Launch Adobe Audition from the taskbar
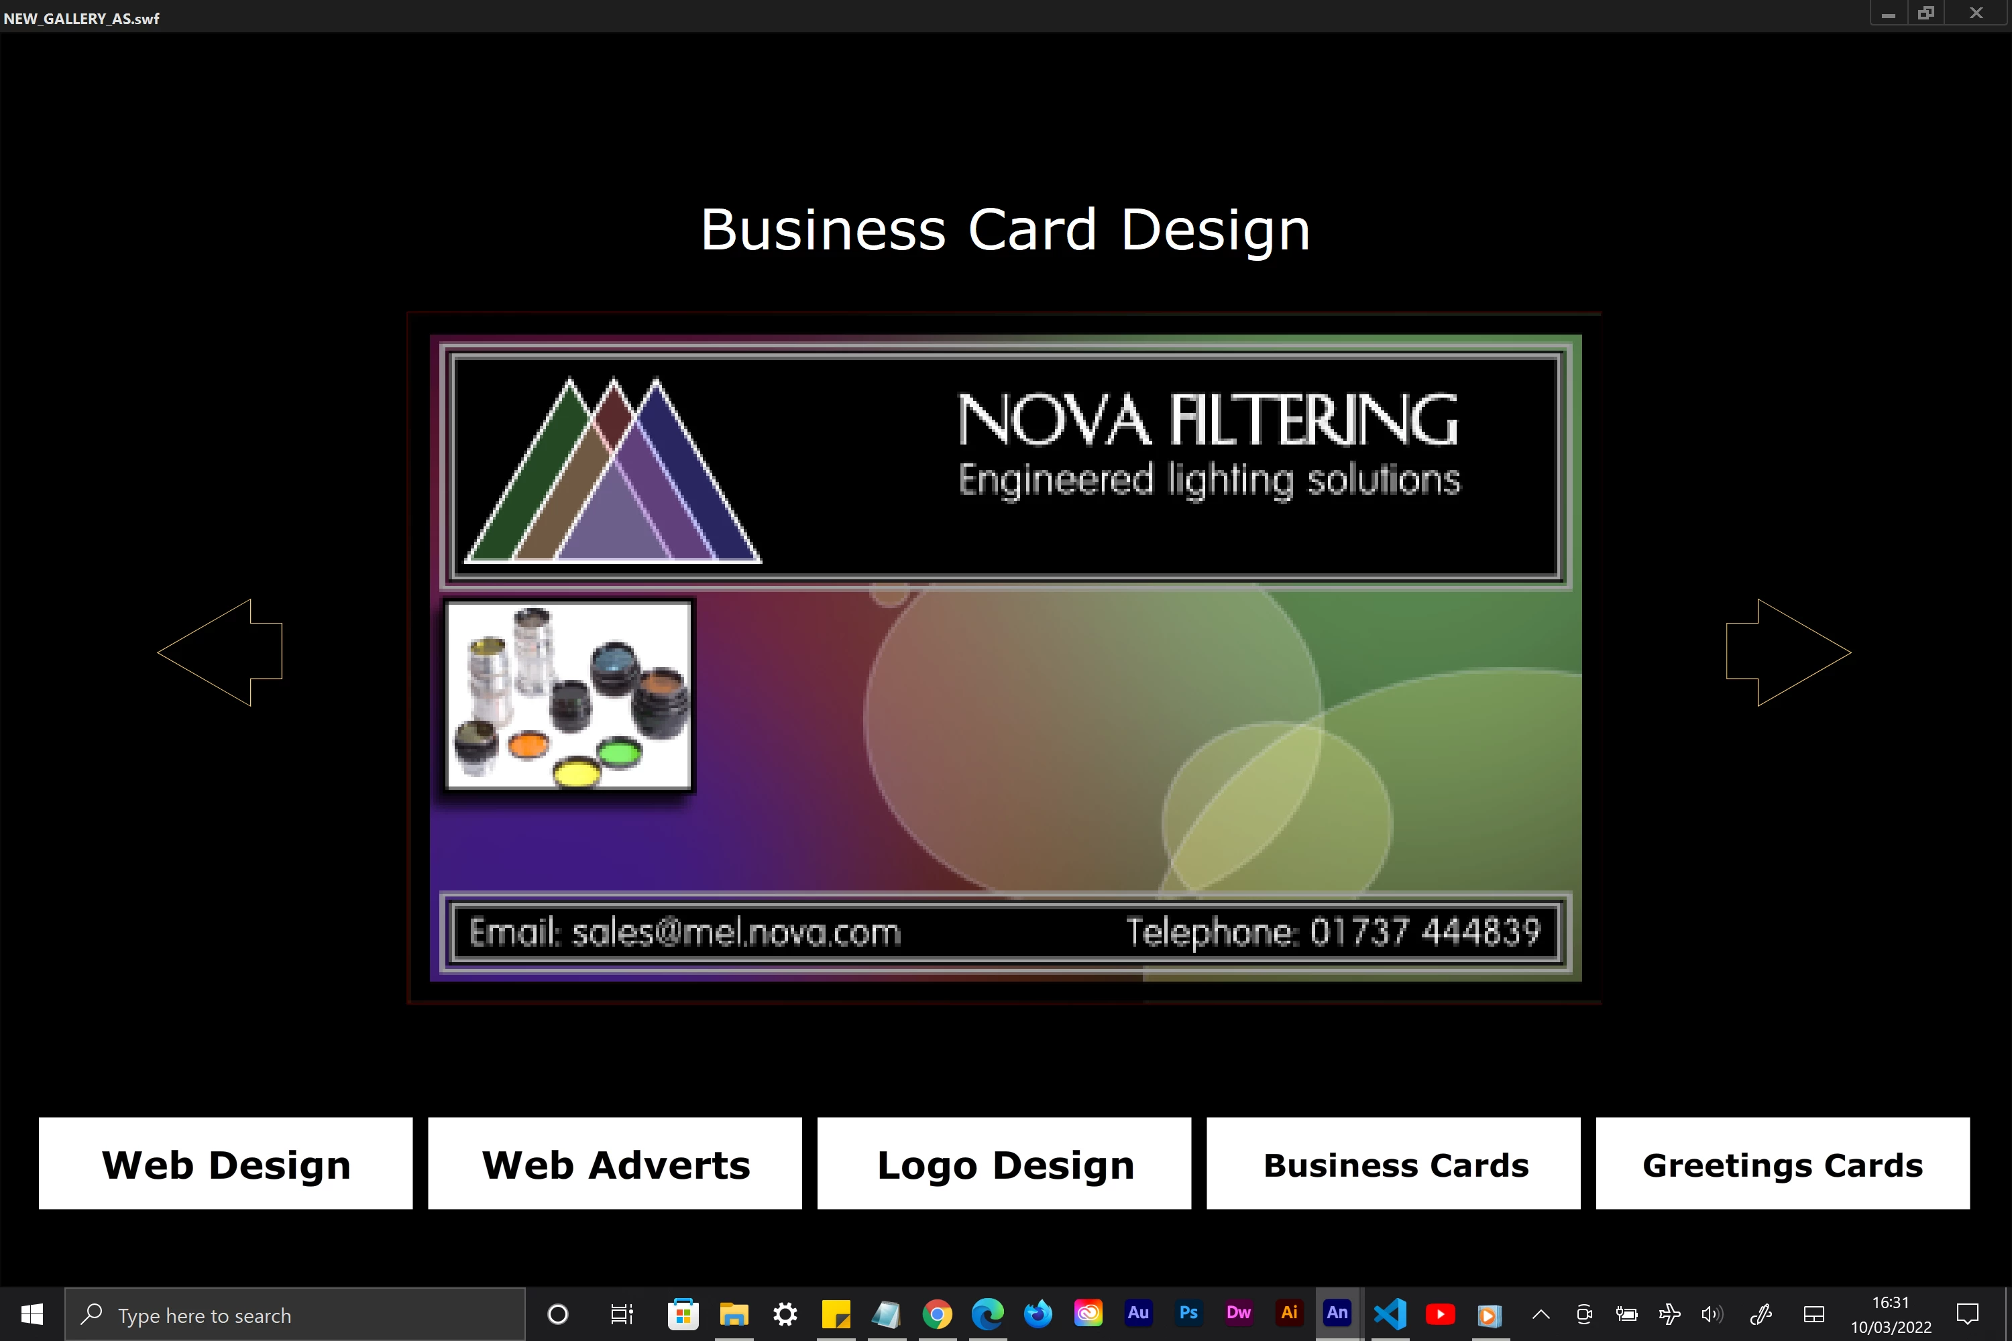 click(1137, 1314)
